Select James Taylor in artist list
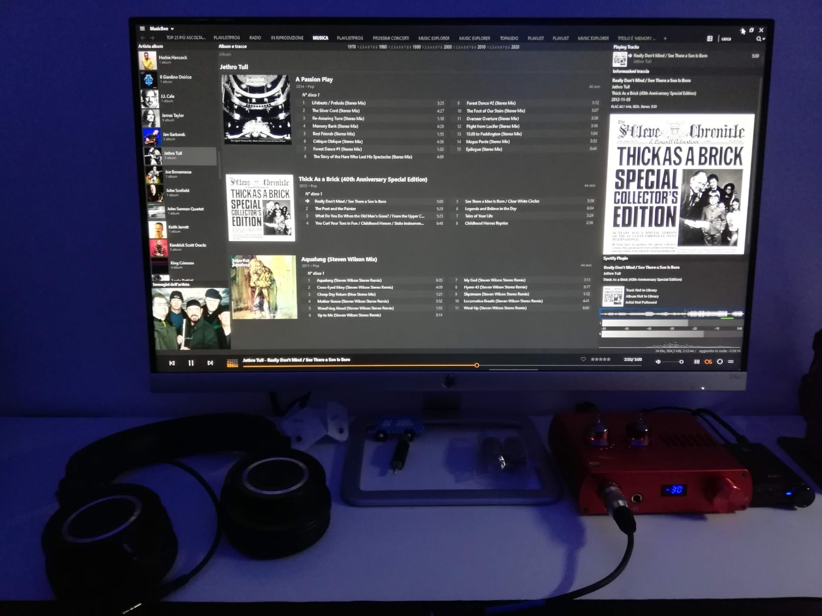The width and height of the screenshot is (822, 616). 179,117
